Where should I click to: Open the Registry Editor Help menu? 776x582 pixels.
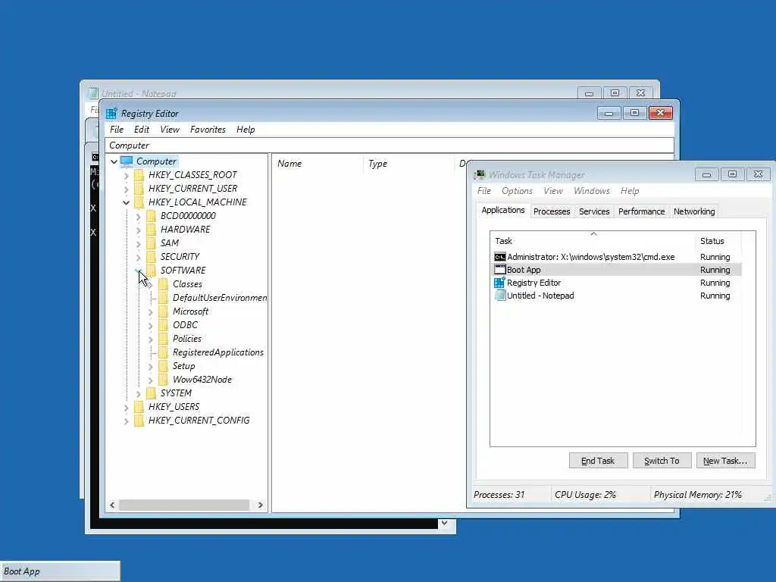point(246,130)
